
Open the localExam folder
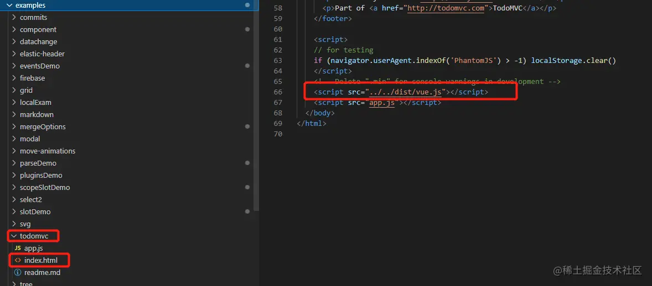(35, 102)
